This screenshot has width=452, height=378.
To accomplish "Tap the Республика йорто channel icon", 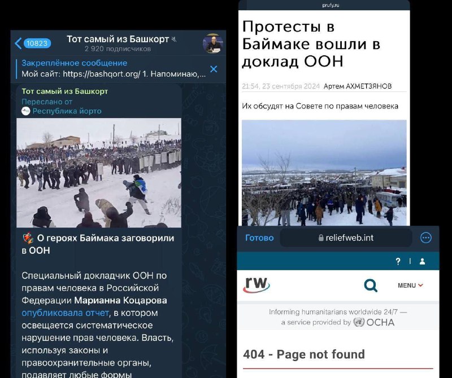I will point(26,111).
